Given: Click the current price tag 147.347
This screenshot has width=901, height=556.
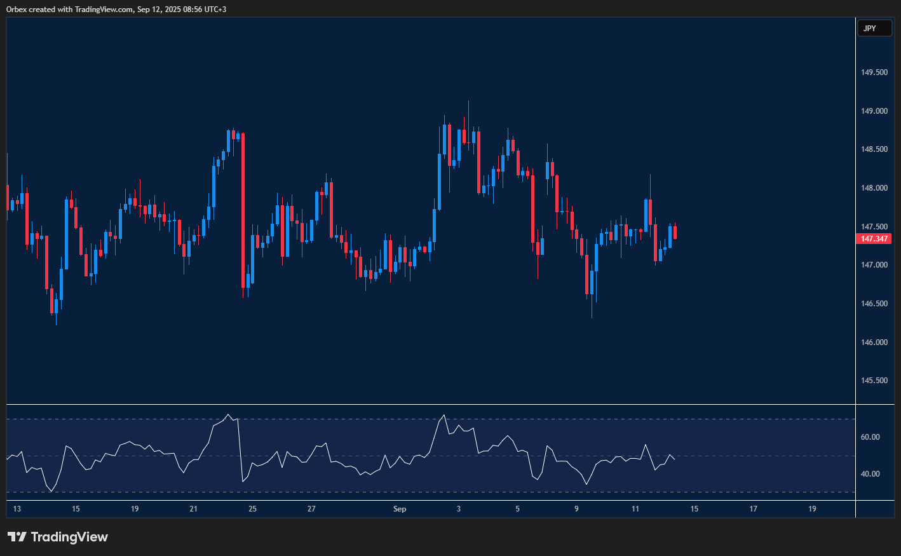Looking at the screenshot, I should tap(874, 239).
